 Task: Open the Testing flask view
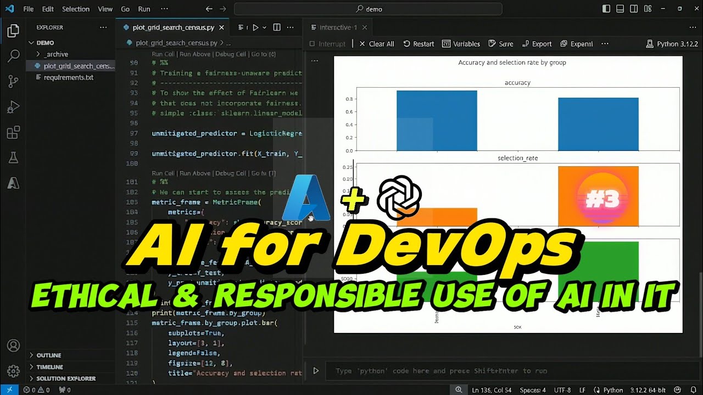coord(13,159)
